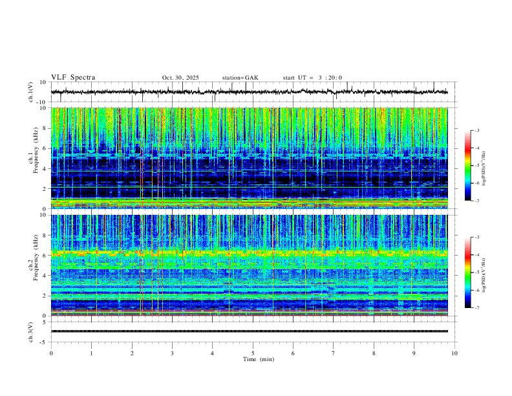Image resolution: width=512 pixels, height=396 pixels.
Task: Click the time-axis tick label "10"
Action: [x=454, y=353]
